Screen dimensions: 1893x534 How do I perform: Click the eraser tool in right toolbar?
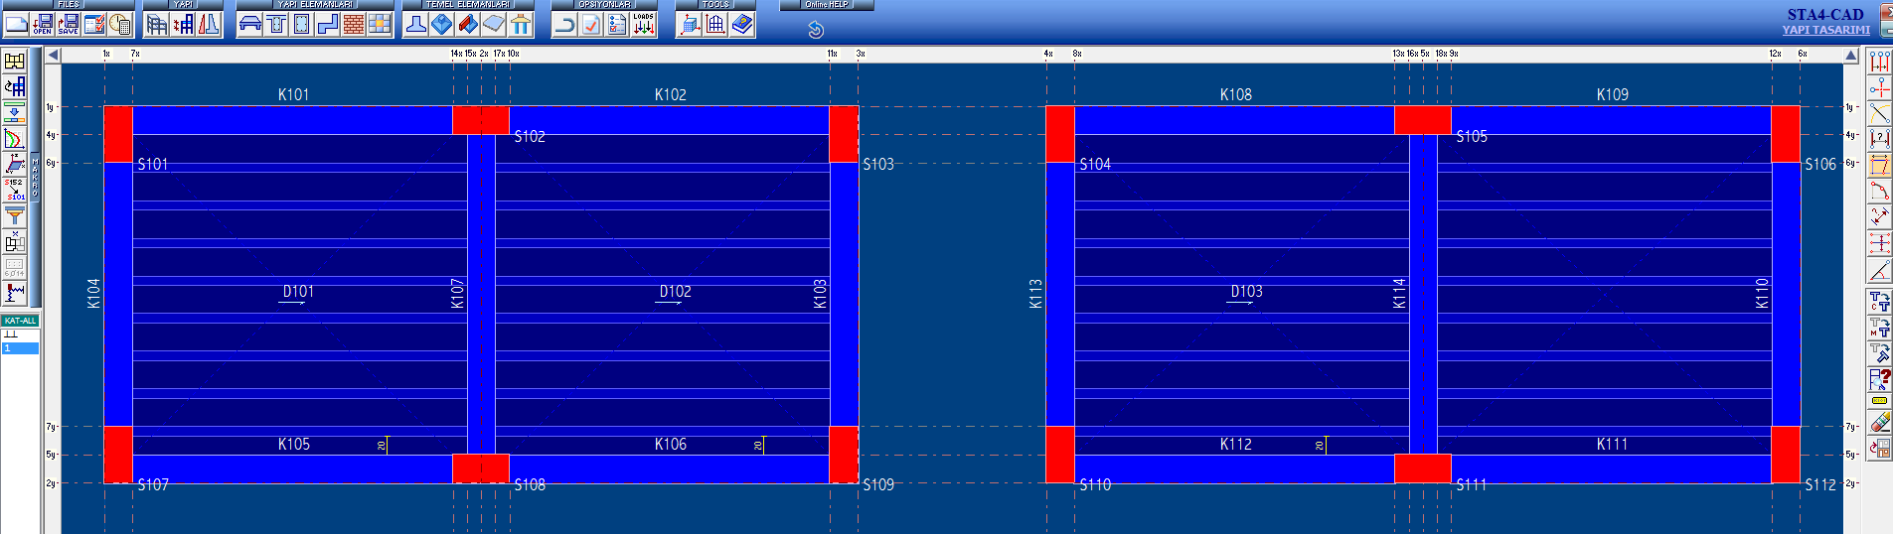pos(1879,423)
